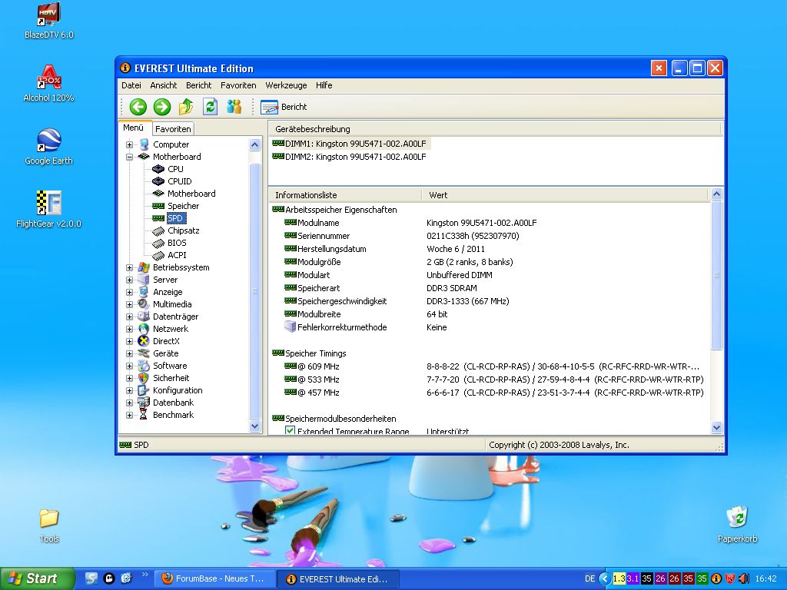Click the DE language indicator in the tray
The image size is (787, 590).
coord(589,579)
